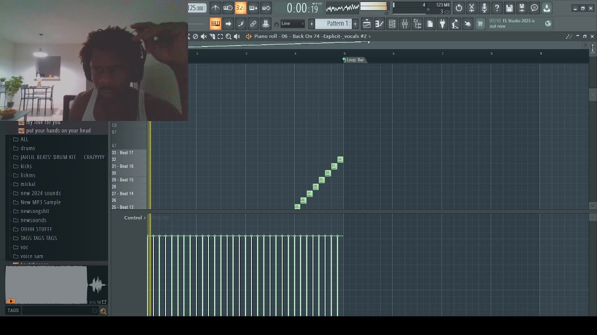
Task: Select 'put your hands on your head' sample
Action: pos(58,131)
